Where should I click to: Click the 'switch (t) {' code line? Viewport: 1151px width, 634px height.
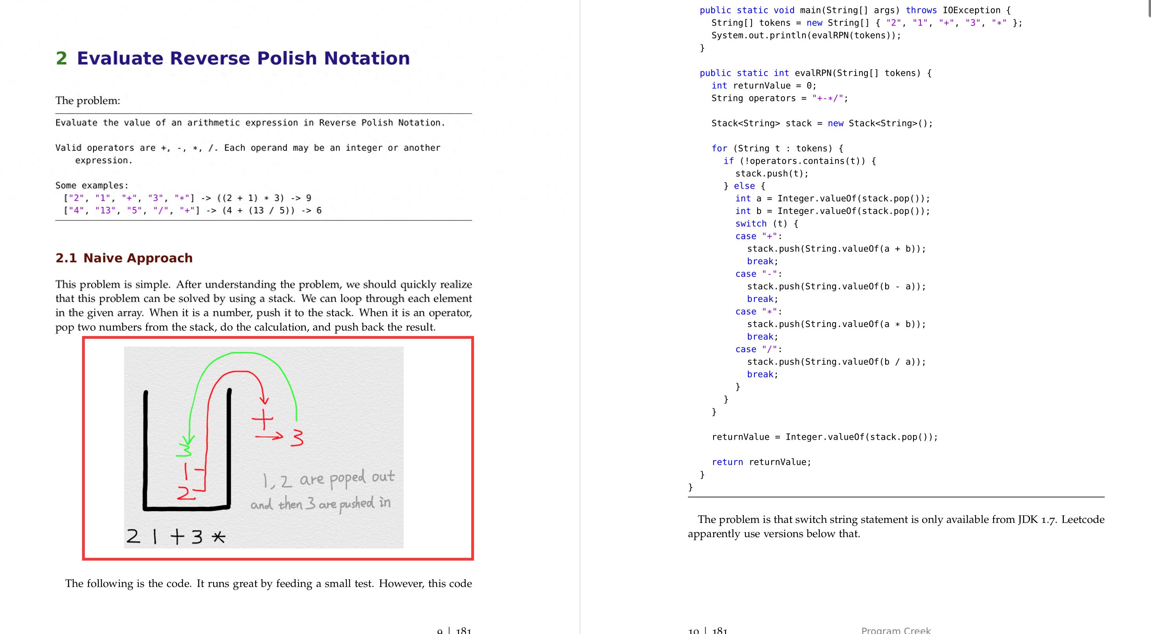click(766, 223)
